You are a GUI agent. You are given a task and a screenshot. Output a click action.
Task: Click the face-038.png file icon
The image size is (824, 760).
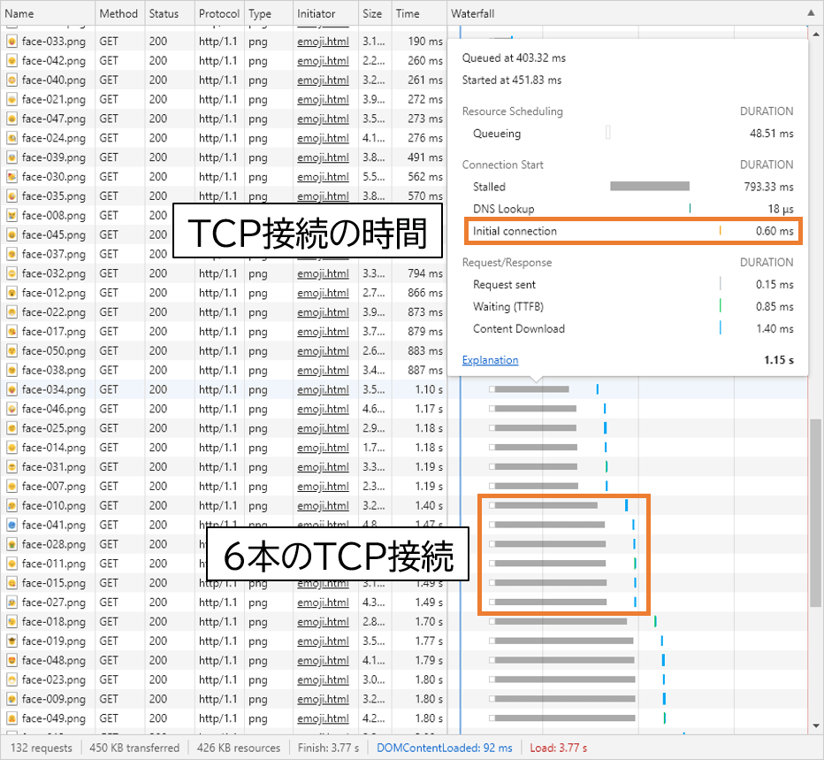click(x=11, y=371)
